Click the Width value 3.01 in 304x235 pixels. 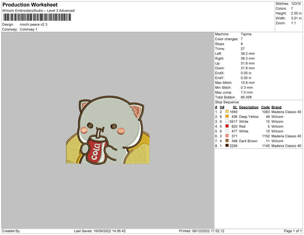coord(296,18)
